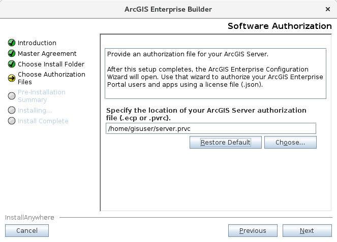Select the Pre-Installation Summary step label

click(41, 96)
